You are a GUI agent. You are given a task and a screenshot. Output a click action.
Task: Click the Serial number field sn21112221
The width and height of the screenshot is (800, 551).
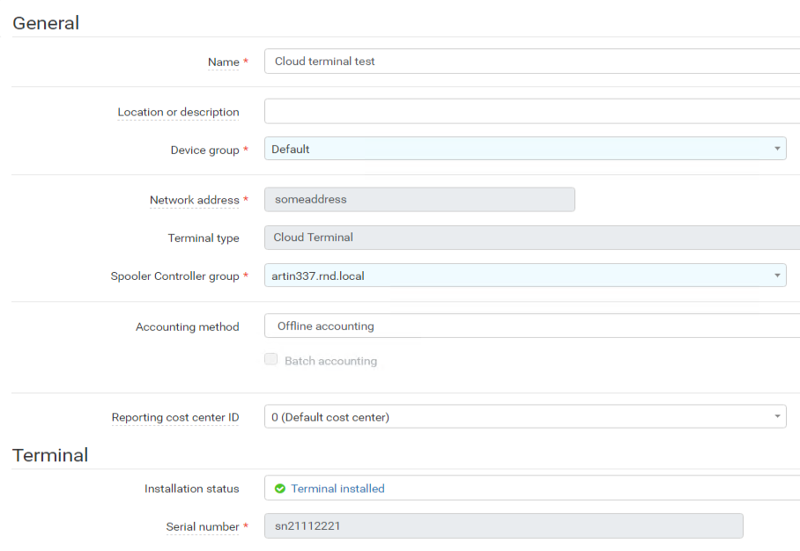[x=503, y=526]
